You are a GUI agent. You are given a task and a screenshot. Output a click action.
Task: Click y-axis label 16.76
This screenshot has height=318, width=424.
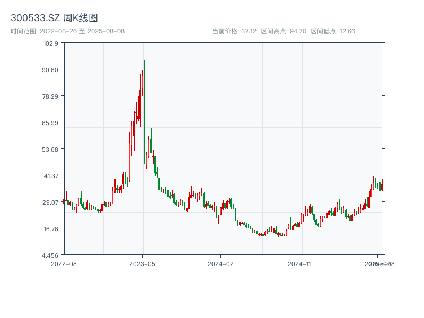coord(51,229)
